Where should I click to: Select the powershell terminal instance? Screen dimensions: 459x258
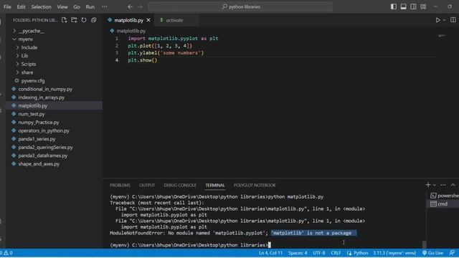pyautogui.click(x=445, y=196)
